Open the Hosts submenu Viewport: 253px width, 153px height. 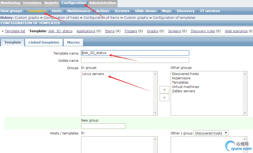57,11
